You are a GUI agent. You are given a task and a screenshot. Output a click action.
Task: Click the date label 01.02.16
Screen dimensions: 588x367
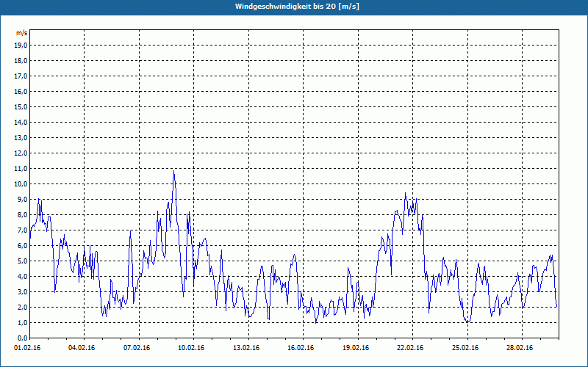click(x=27, y=348)
